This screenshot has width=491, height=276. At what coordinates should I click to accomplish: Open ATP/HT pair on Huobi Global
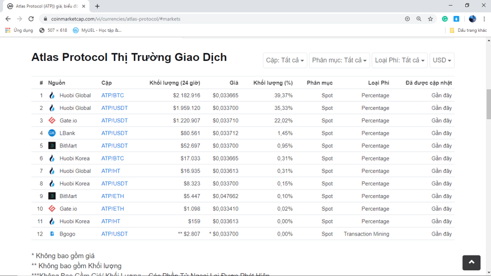111,171
